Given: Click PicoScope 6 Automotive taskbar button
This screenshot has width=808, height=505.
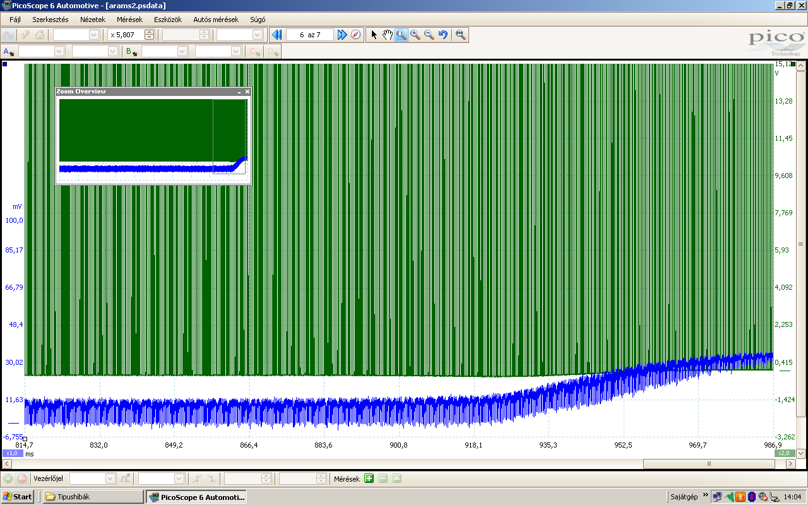Looking at the screenshot, I should pos(196,497).
